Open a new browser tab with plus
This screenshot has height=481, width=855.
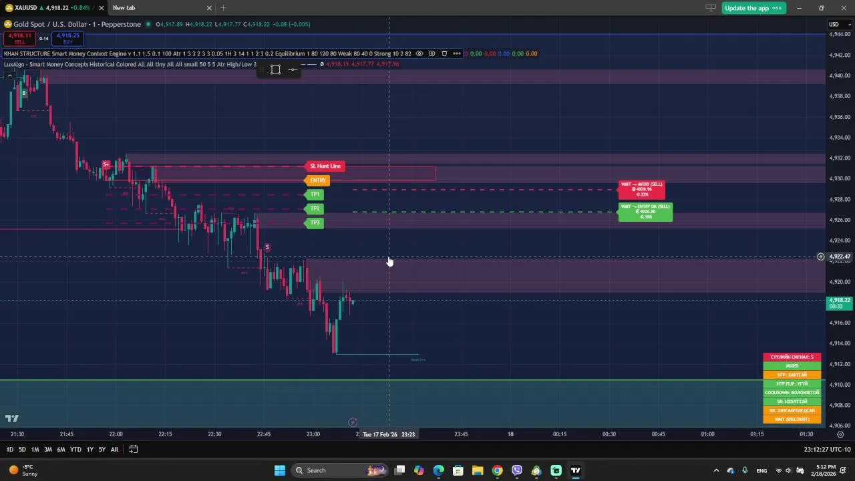[x=223, y=8]
